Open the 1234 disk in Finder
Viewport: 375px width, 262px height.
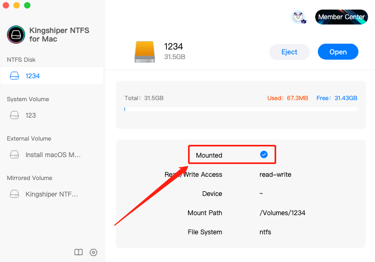338,52
